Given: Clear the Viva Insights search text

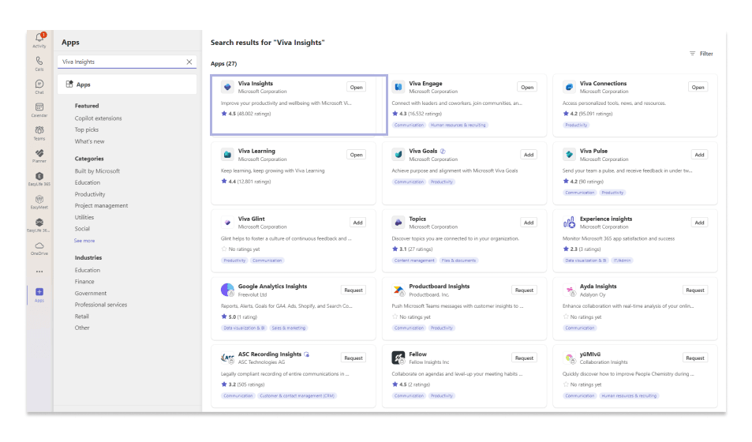Looking at the screenshot, I should 189,62.
